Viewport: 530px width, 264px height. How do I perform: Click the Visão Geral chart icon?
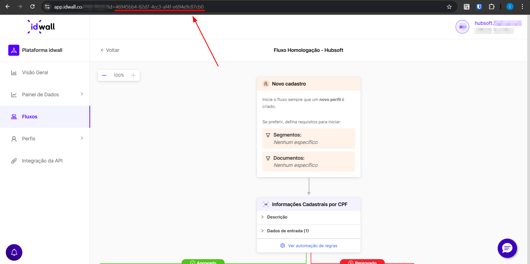(x=14, y=73)
